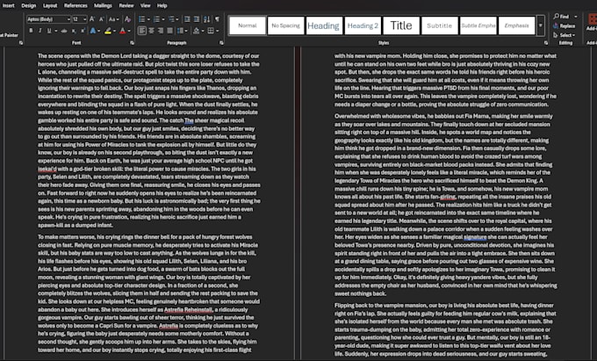Increase the paragraph indent
The height and width of the screenshot is (361, 597).
coord(196,19)
